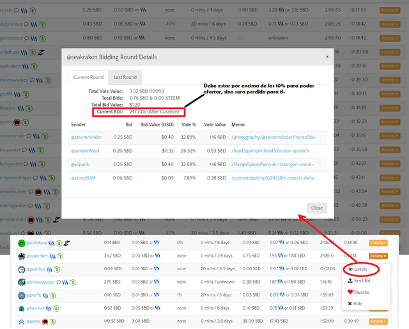409x329 pixels.
Task: Click the Steem logo icon in dimmed seakraken row
Action: coord(26,66)
